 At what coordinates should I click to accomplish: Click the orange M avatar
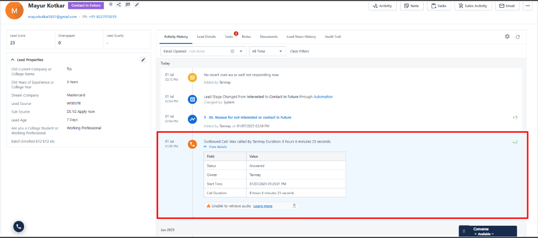(x=15, y=10)
